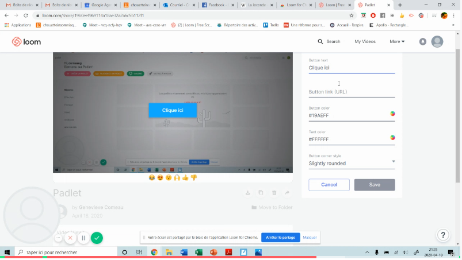The image size is (462, 260).
Task: Click the thumbs down emoji reaction
Action: click(x=194, y=178)
